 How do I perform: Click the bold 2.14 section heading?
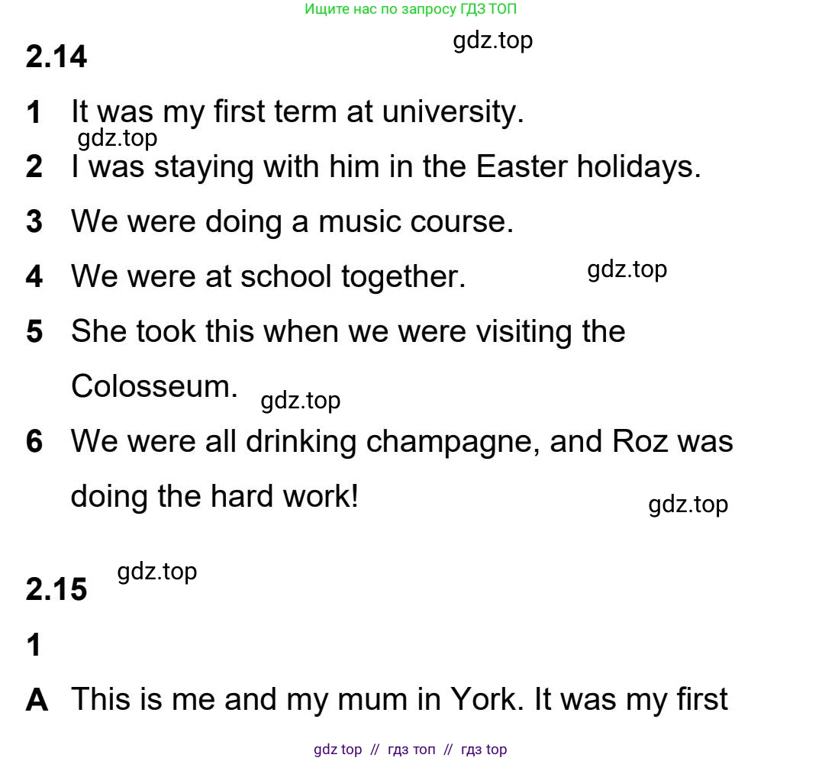(x=56, y=57)
